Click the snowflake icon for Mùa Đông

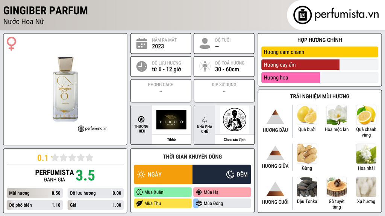pyautogui.click(x=199, y=203)
